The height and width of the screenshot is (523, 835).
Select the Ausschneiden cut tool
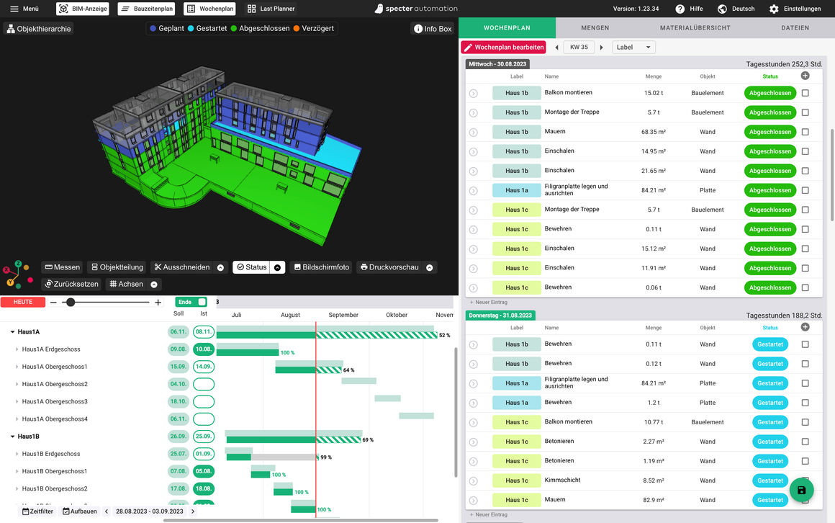point(182,267)
